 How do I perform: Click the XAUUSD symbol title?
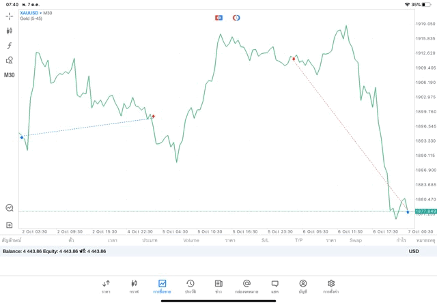[29, 13]
